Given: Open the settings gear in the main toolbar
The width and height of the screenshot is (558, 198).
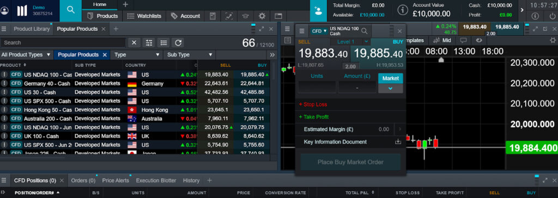Looking at the screenshot, I should 262,16.
